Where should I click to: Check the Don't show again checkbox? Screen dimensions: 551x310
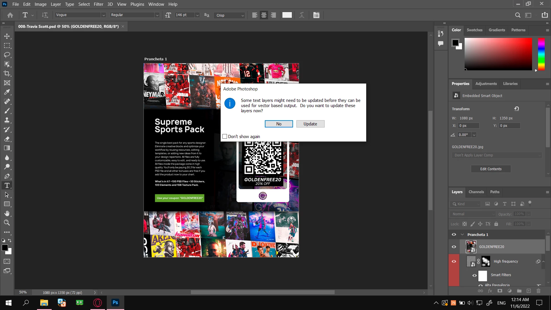(x=225, y=137)
